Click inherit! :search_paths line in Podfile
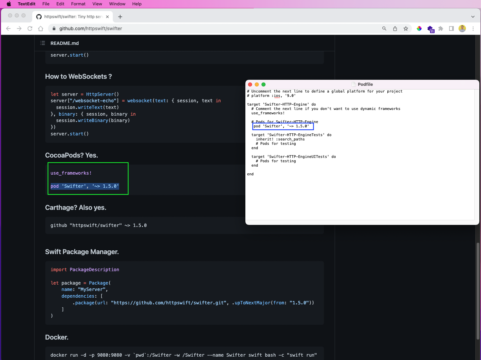The height and width of the screenshot is (360, 481). 280,139
